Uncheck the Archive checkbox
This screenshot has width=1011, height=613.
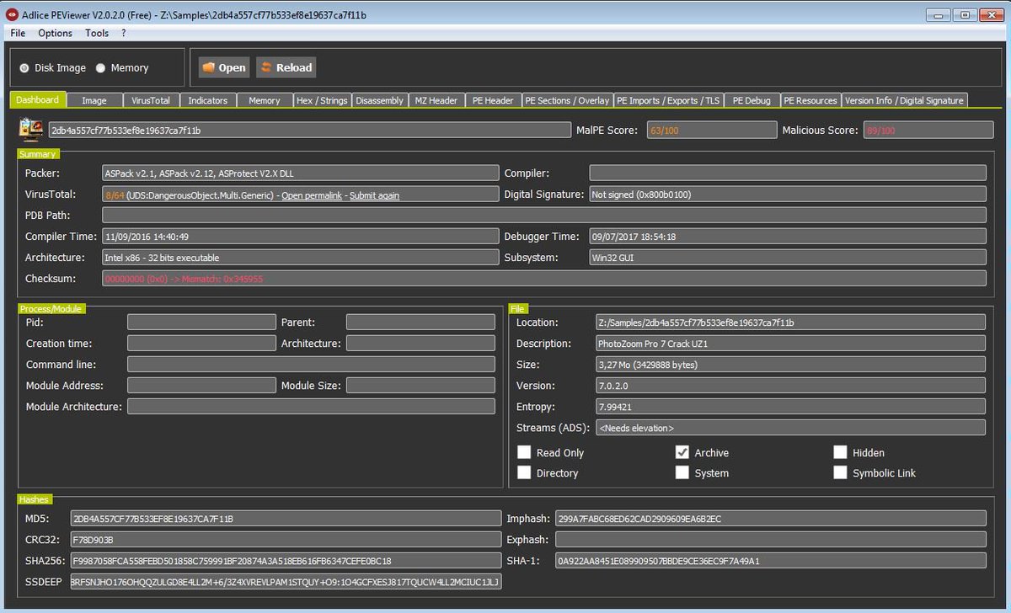682,452
